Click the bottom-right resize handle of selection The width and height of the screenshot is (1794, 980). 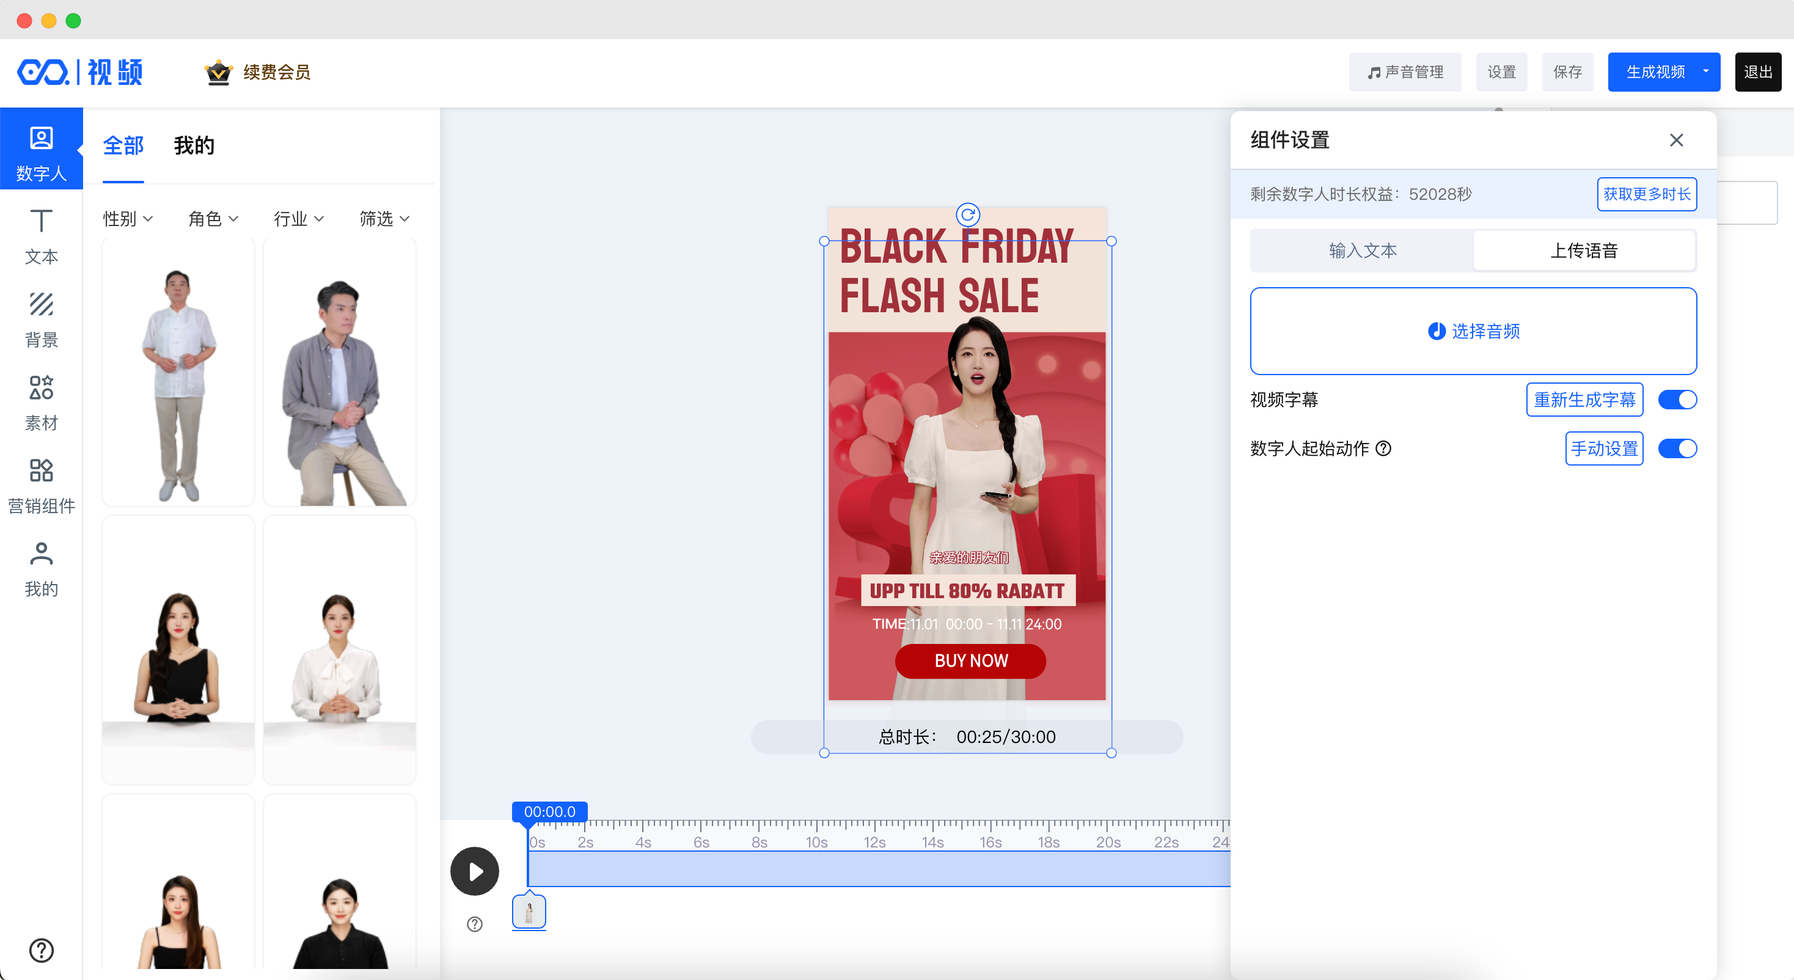tap(1111, 752)
